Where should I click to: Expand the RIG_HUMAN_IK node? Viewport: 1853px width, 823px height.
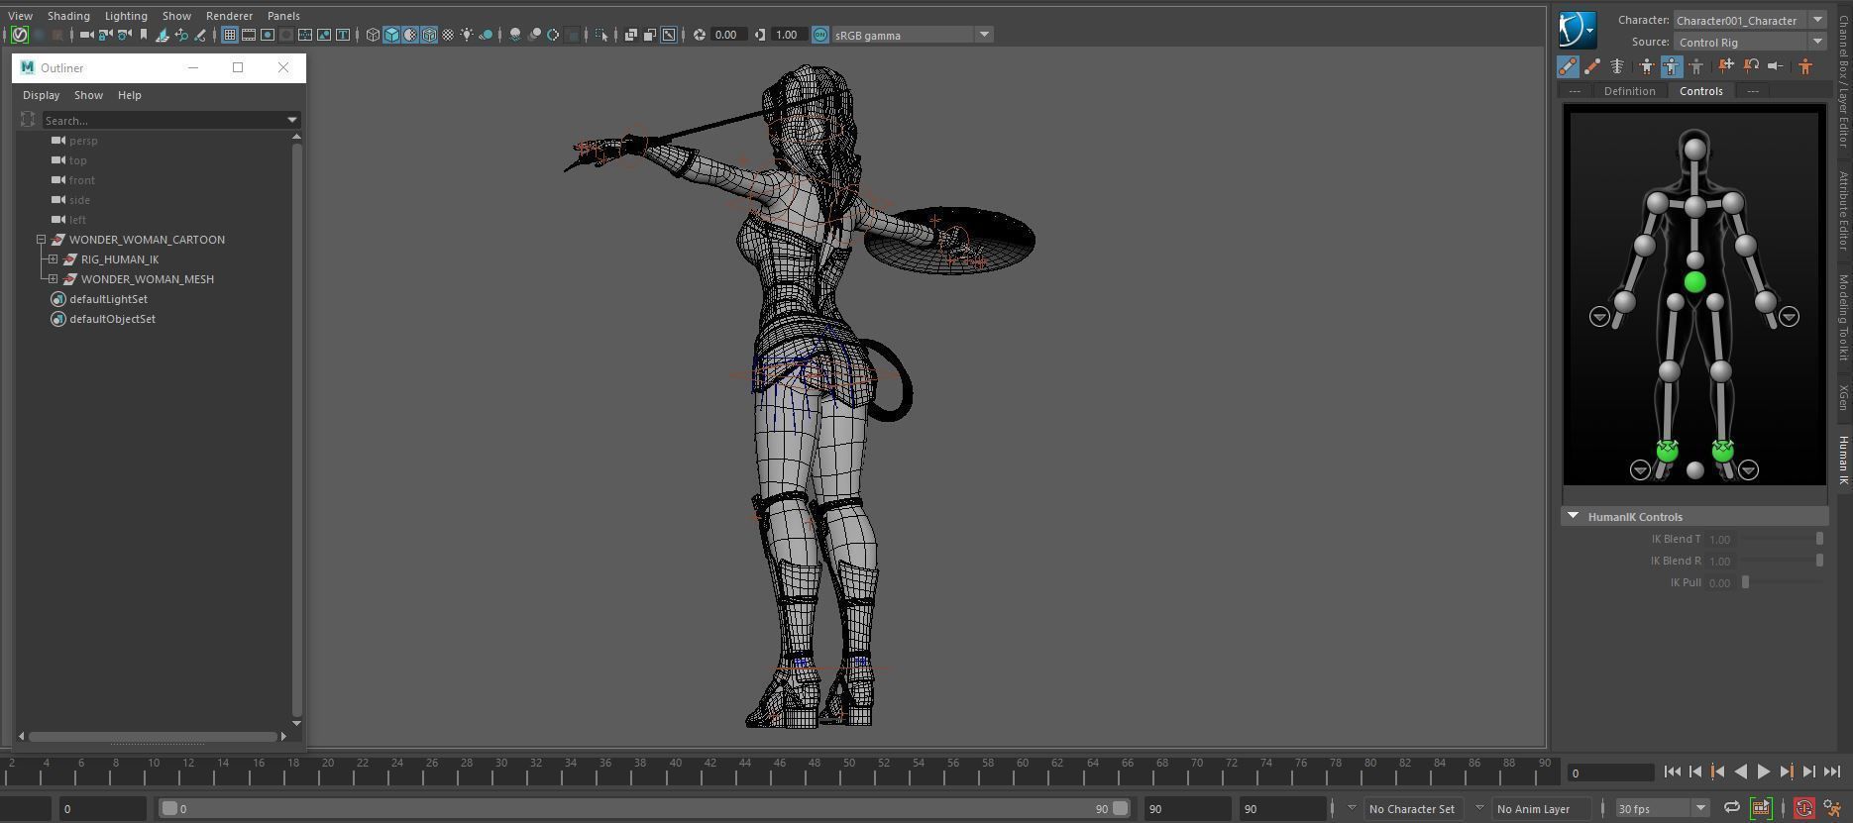click(x=54, y=259)
